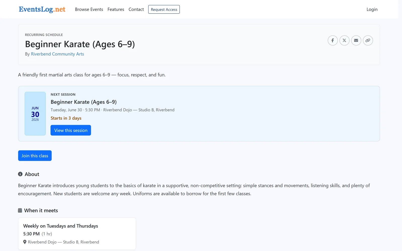The image size is (402, 251).
Task: Open the Contact page
Action: [136, 9]
